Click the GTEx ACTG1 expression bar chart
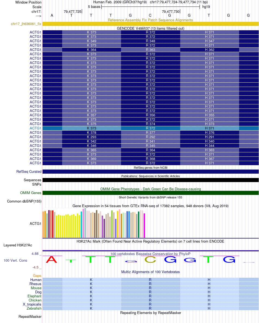Viewport: 259px width, 323px height. [94, 223]
